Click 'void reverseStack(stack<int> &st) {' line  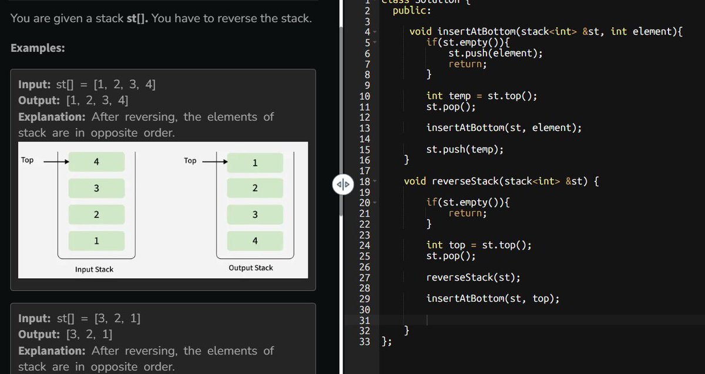click(x=501, y=181)
